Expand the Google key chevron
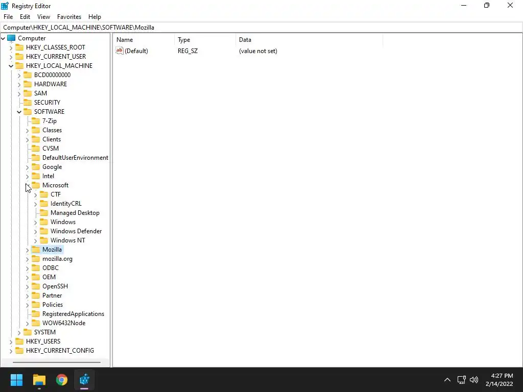This screenshot has width=523, height=392. click(x=28, y=167)
